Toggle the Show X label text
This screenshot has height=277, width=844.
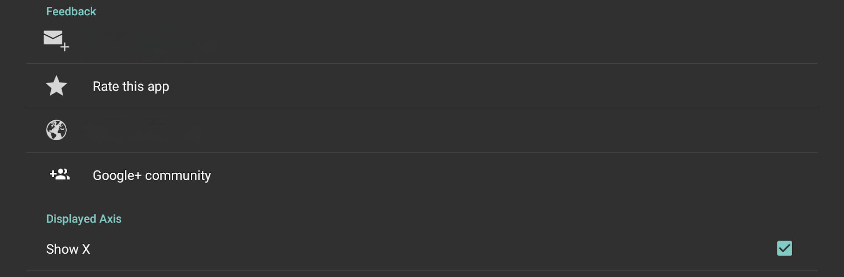tap(68, 249)
